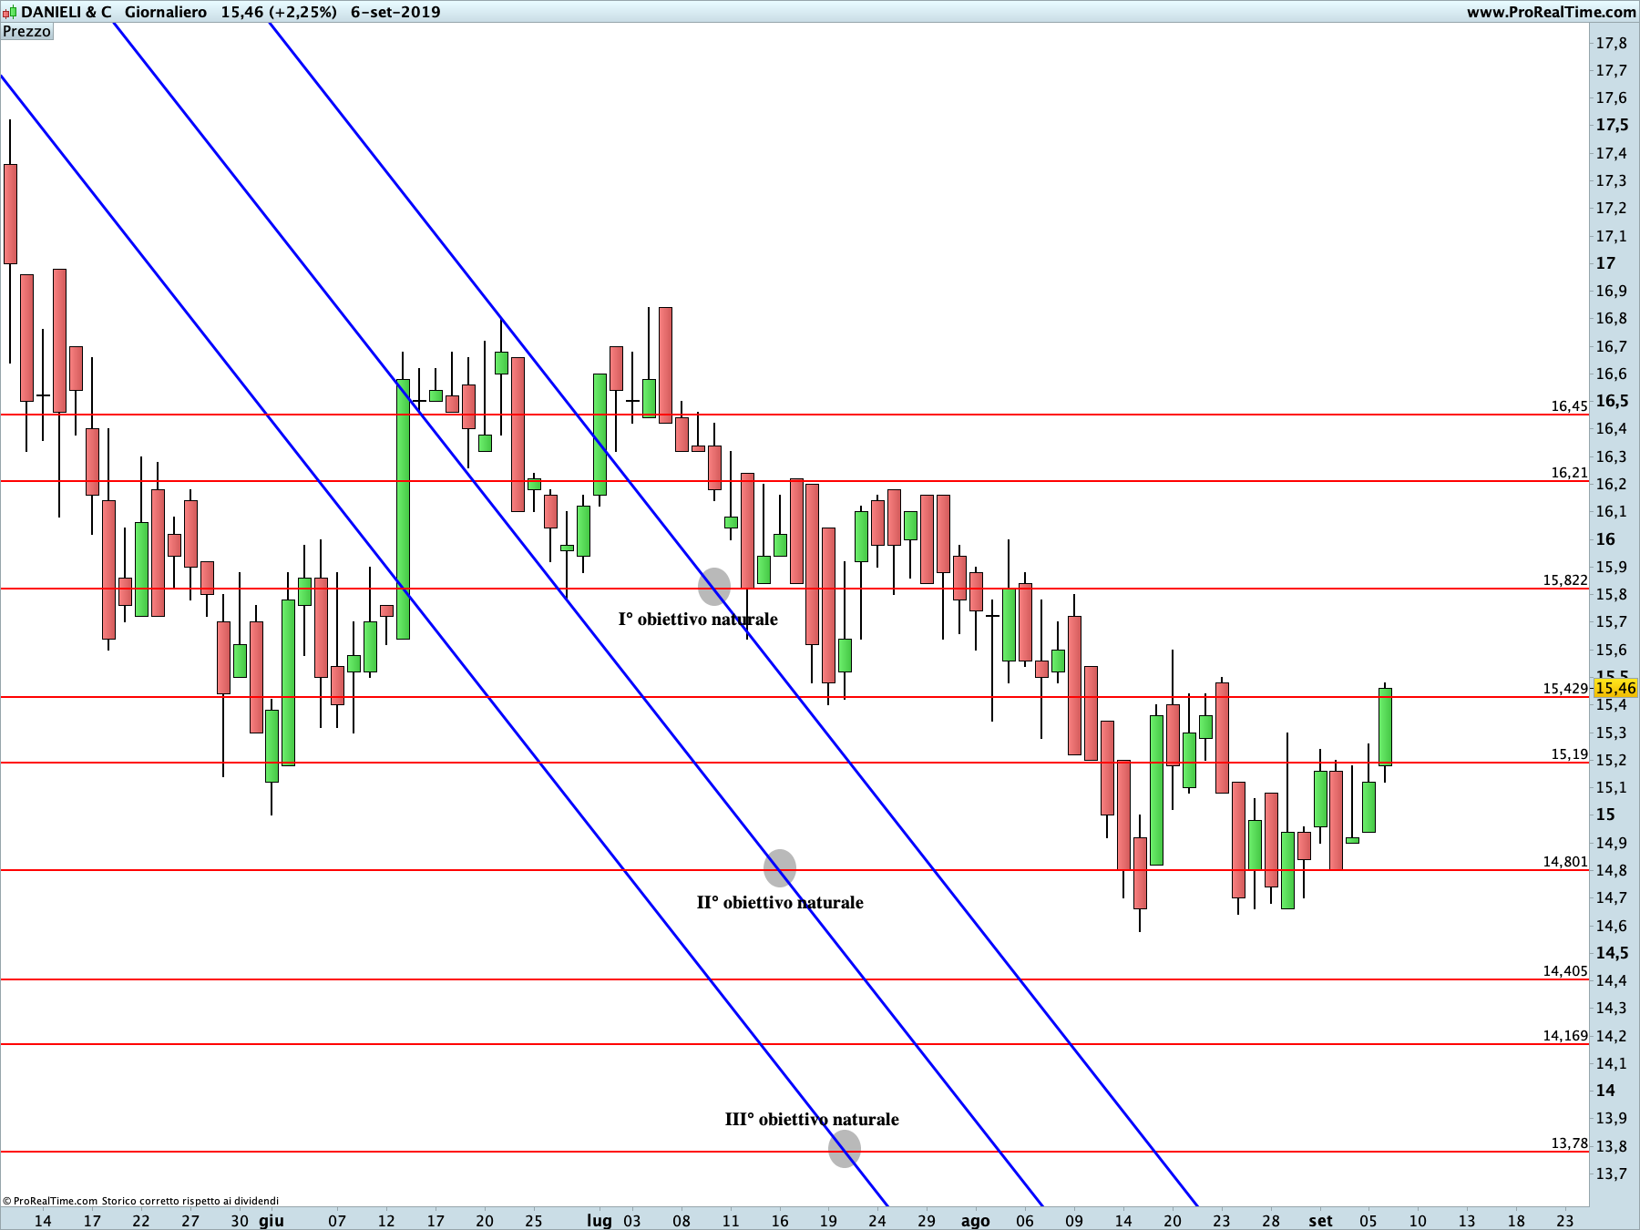
Task: Click the 13,78 horizontal level label
Action: [x=1569, y=1143]
